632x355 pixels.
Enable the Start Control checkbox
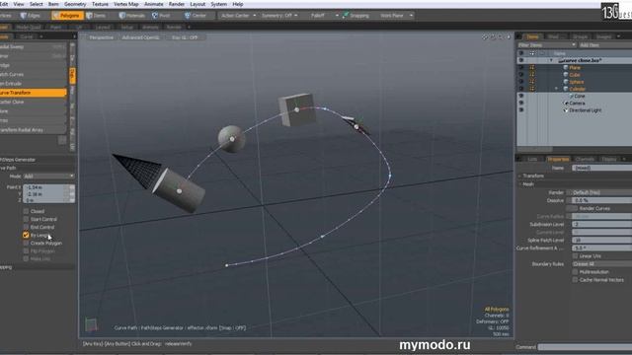tap(26, 219)
